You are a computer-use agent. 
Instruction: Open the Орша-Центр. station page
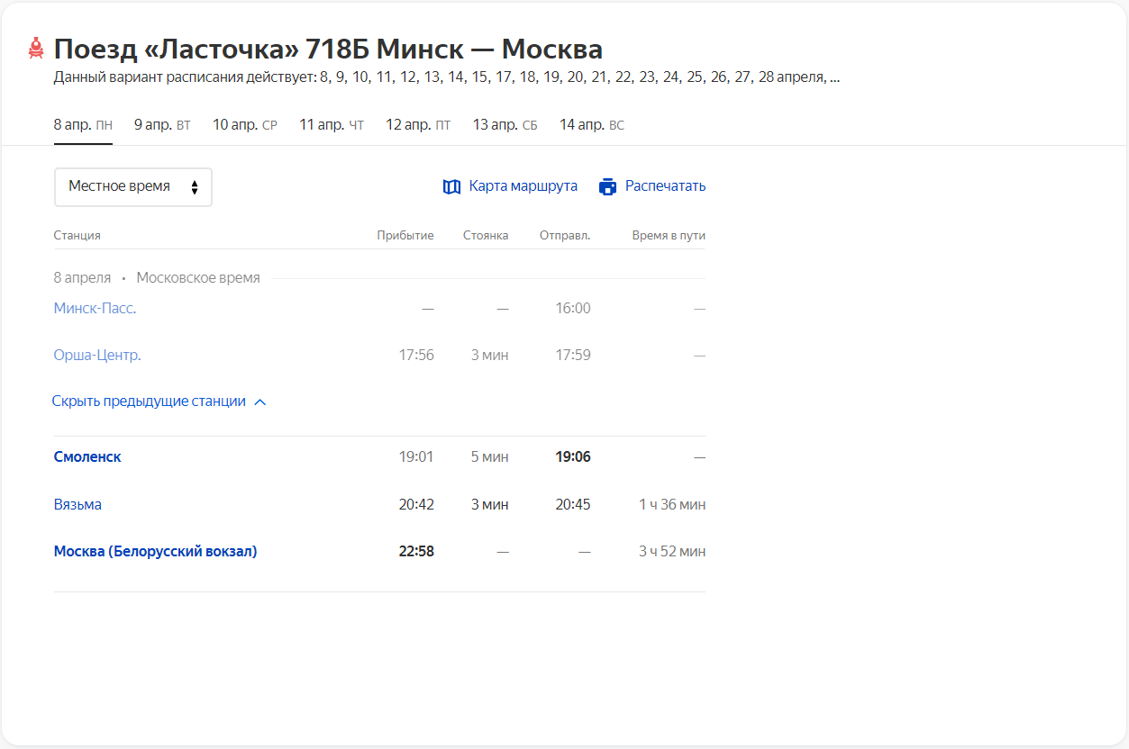pos(96,354)
